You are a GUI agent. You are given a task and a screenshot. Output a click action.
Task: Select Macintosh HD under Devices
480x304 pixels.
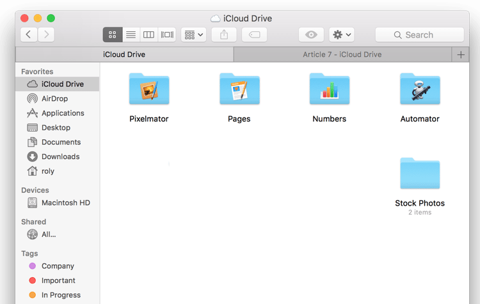tap(57, 202)
